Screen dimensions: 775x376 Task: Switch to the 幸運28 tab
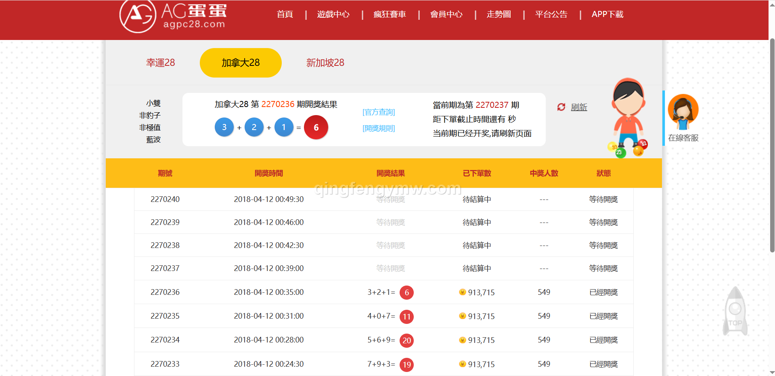point(161,63)
